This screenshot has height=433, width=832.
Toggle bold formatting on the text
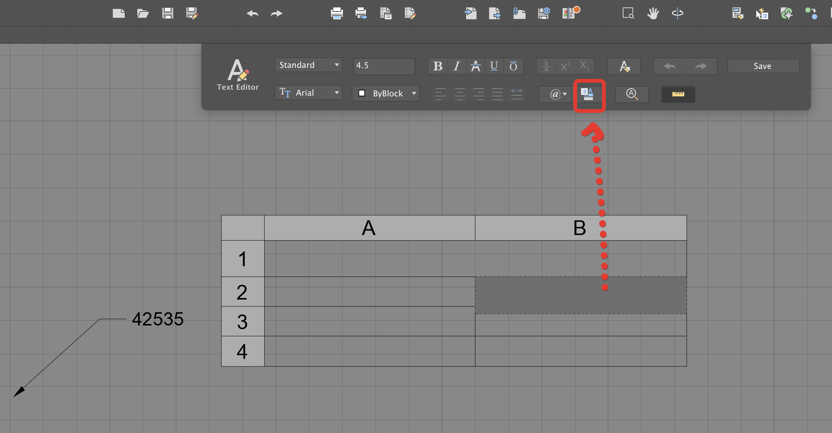pyautogui.click(x=438, y=66)
